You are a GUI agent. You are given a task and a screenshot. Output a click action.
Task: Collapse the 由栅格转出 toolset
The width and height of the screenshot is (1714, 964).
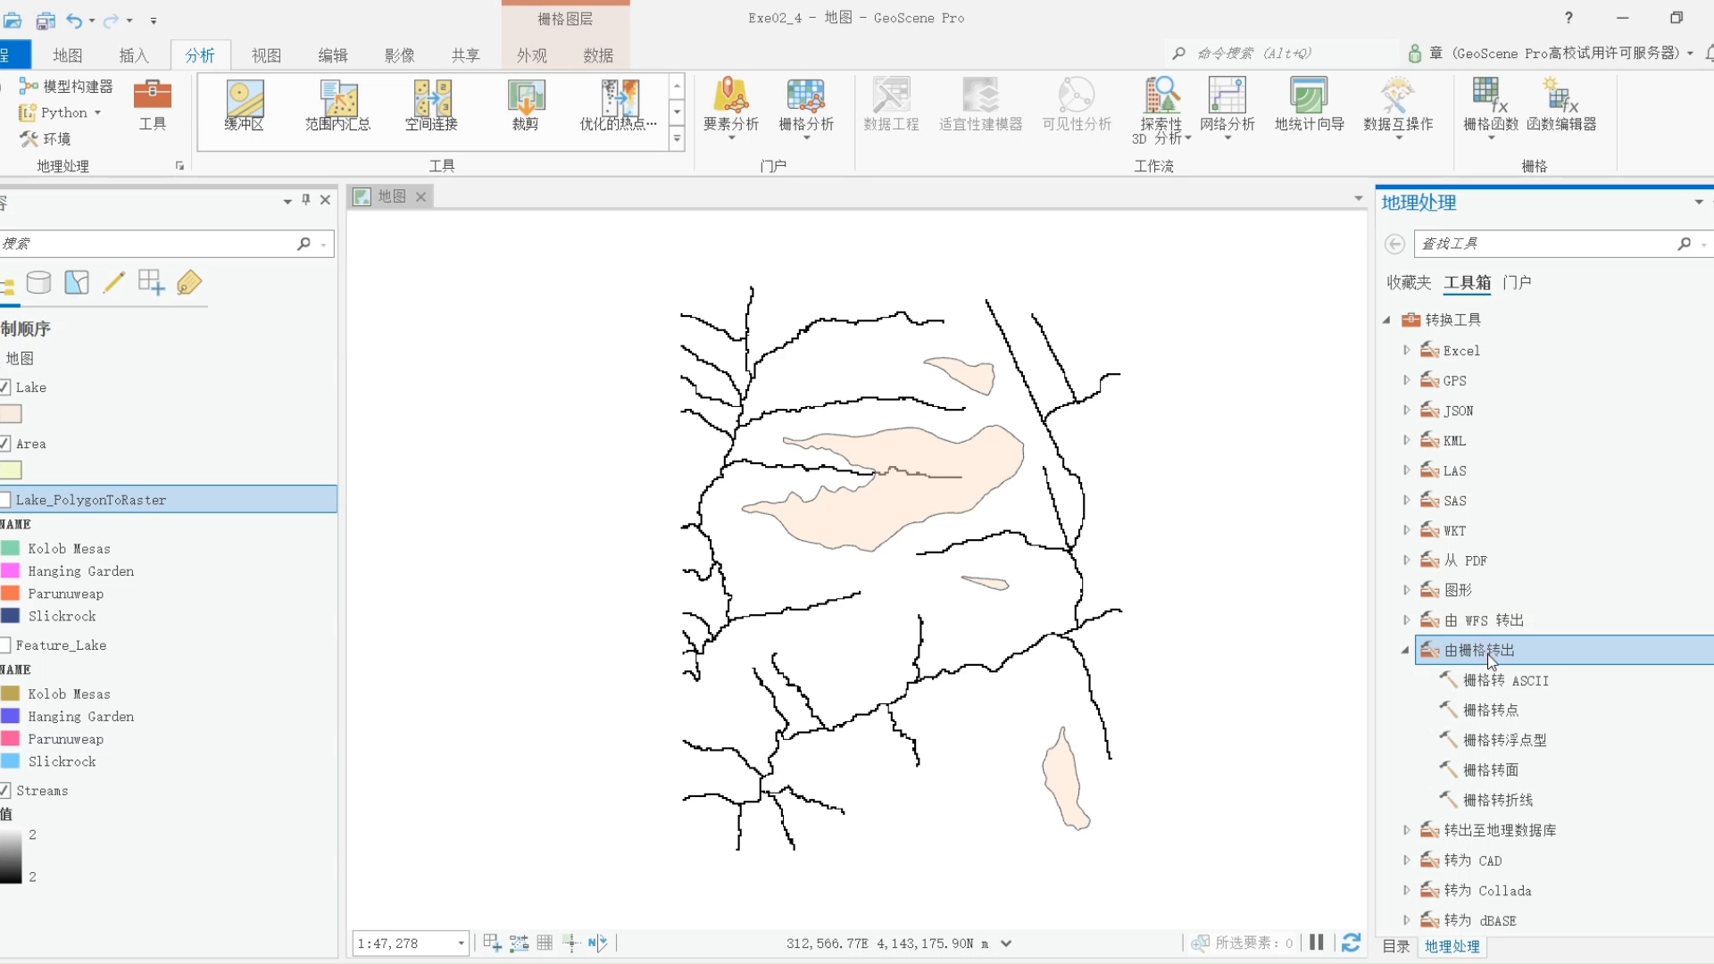click(1405, 651)
